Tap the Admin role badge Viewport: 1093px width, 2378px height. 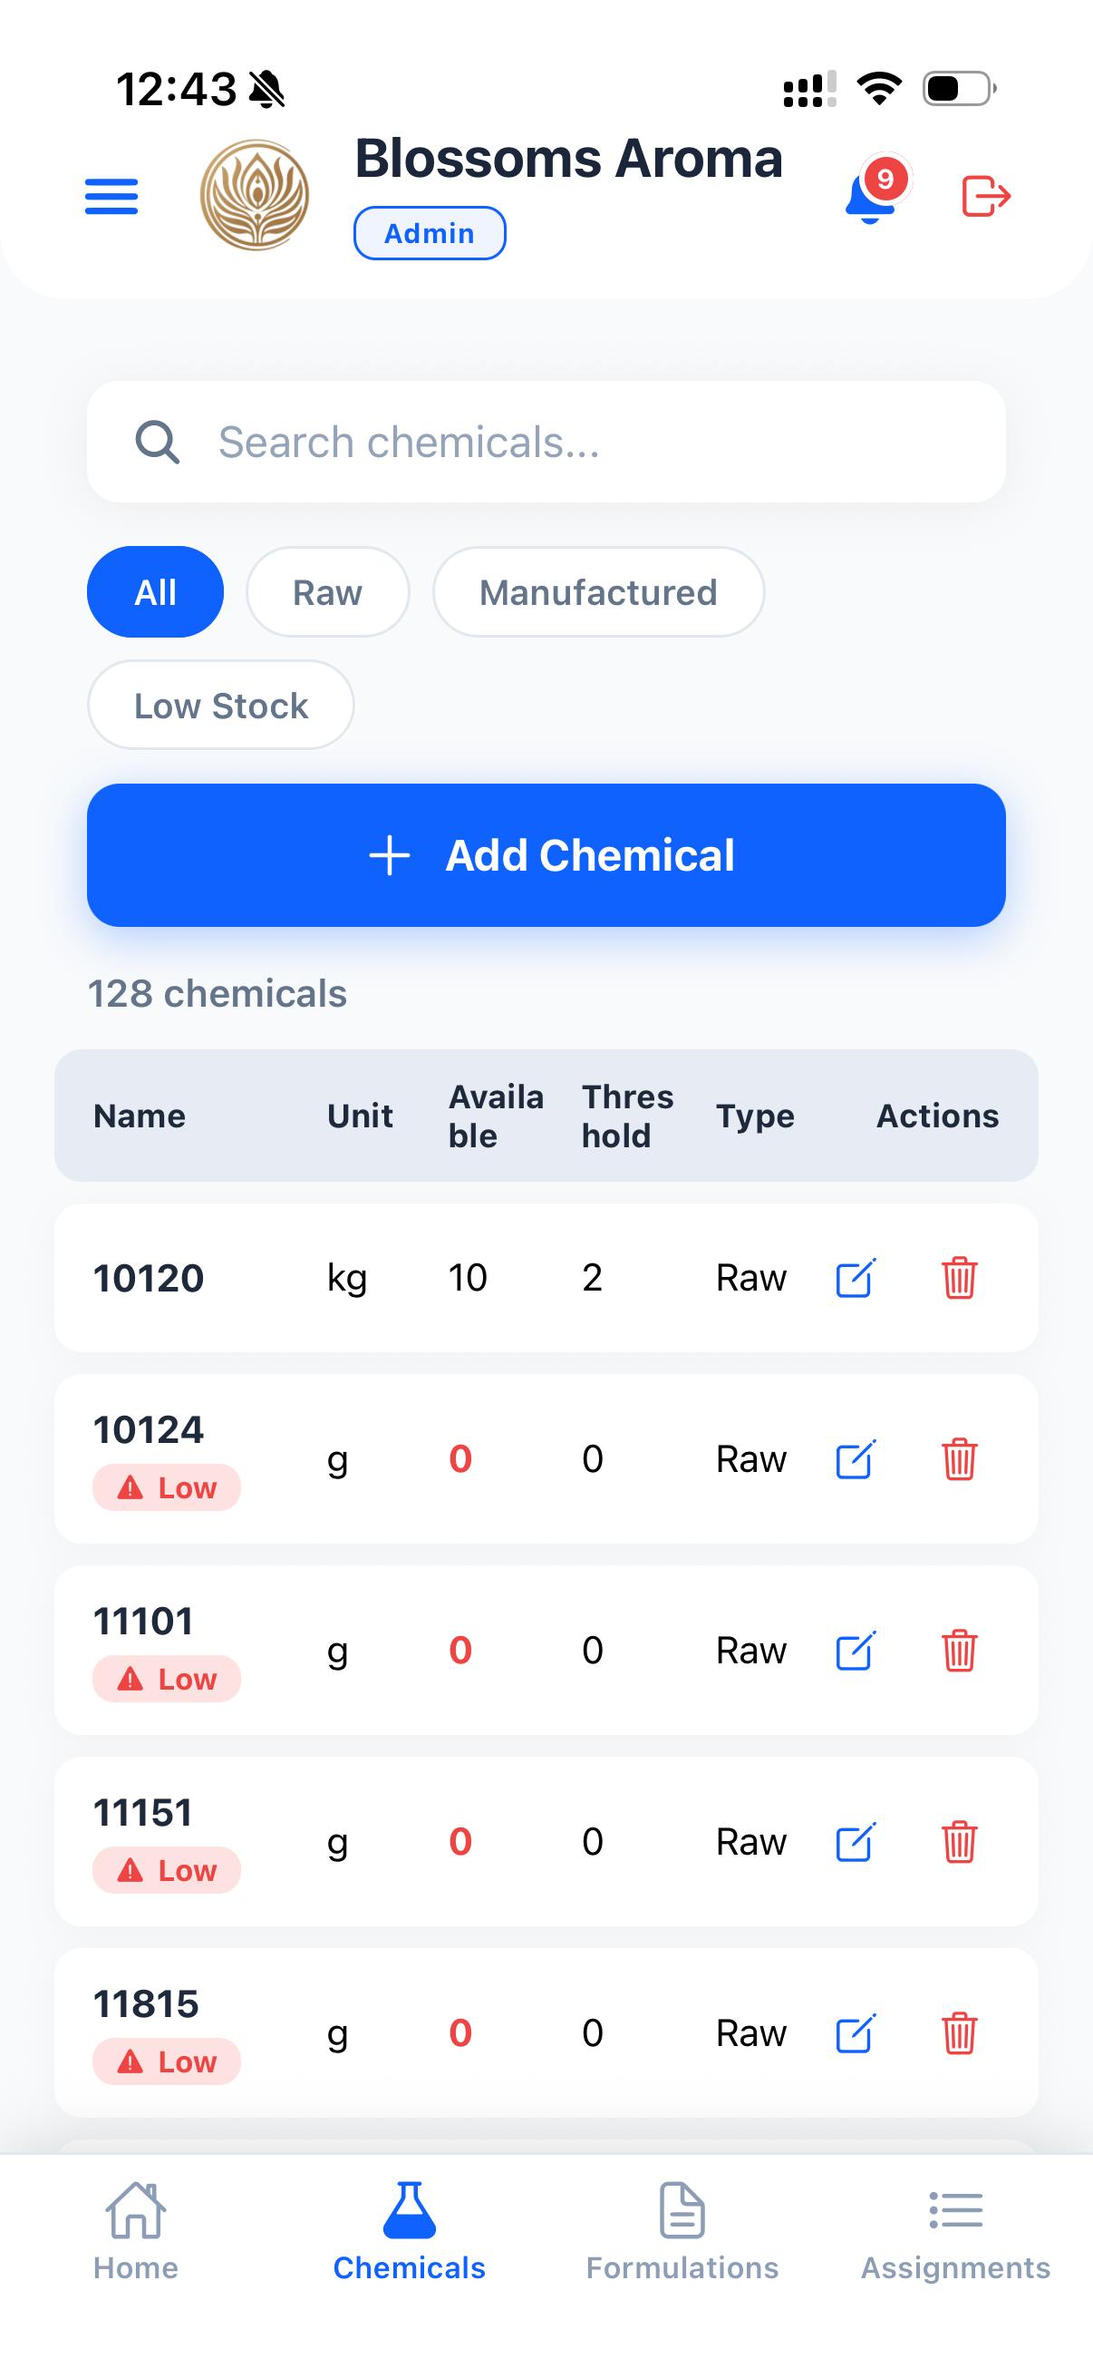430,232
